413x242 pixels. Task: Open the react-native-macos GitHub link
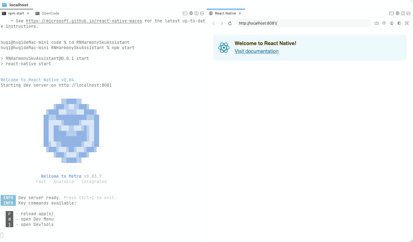pos(84,21)
